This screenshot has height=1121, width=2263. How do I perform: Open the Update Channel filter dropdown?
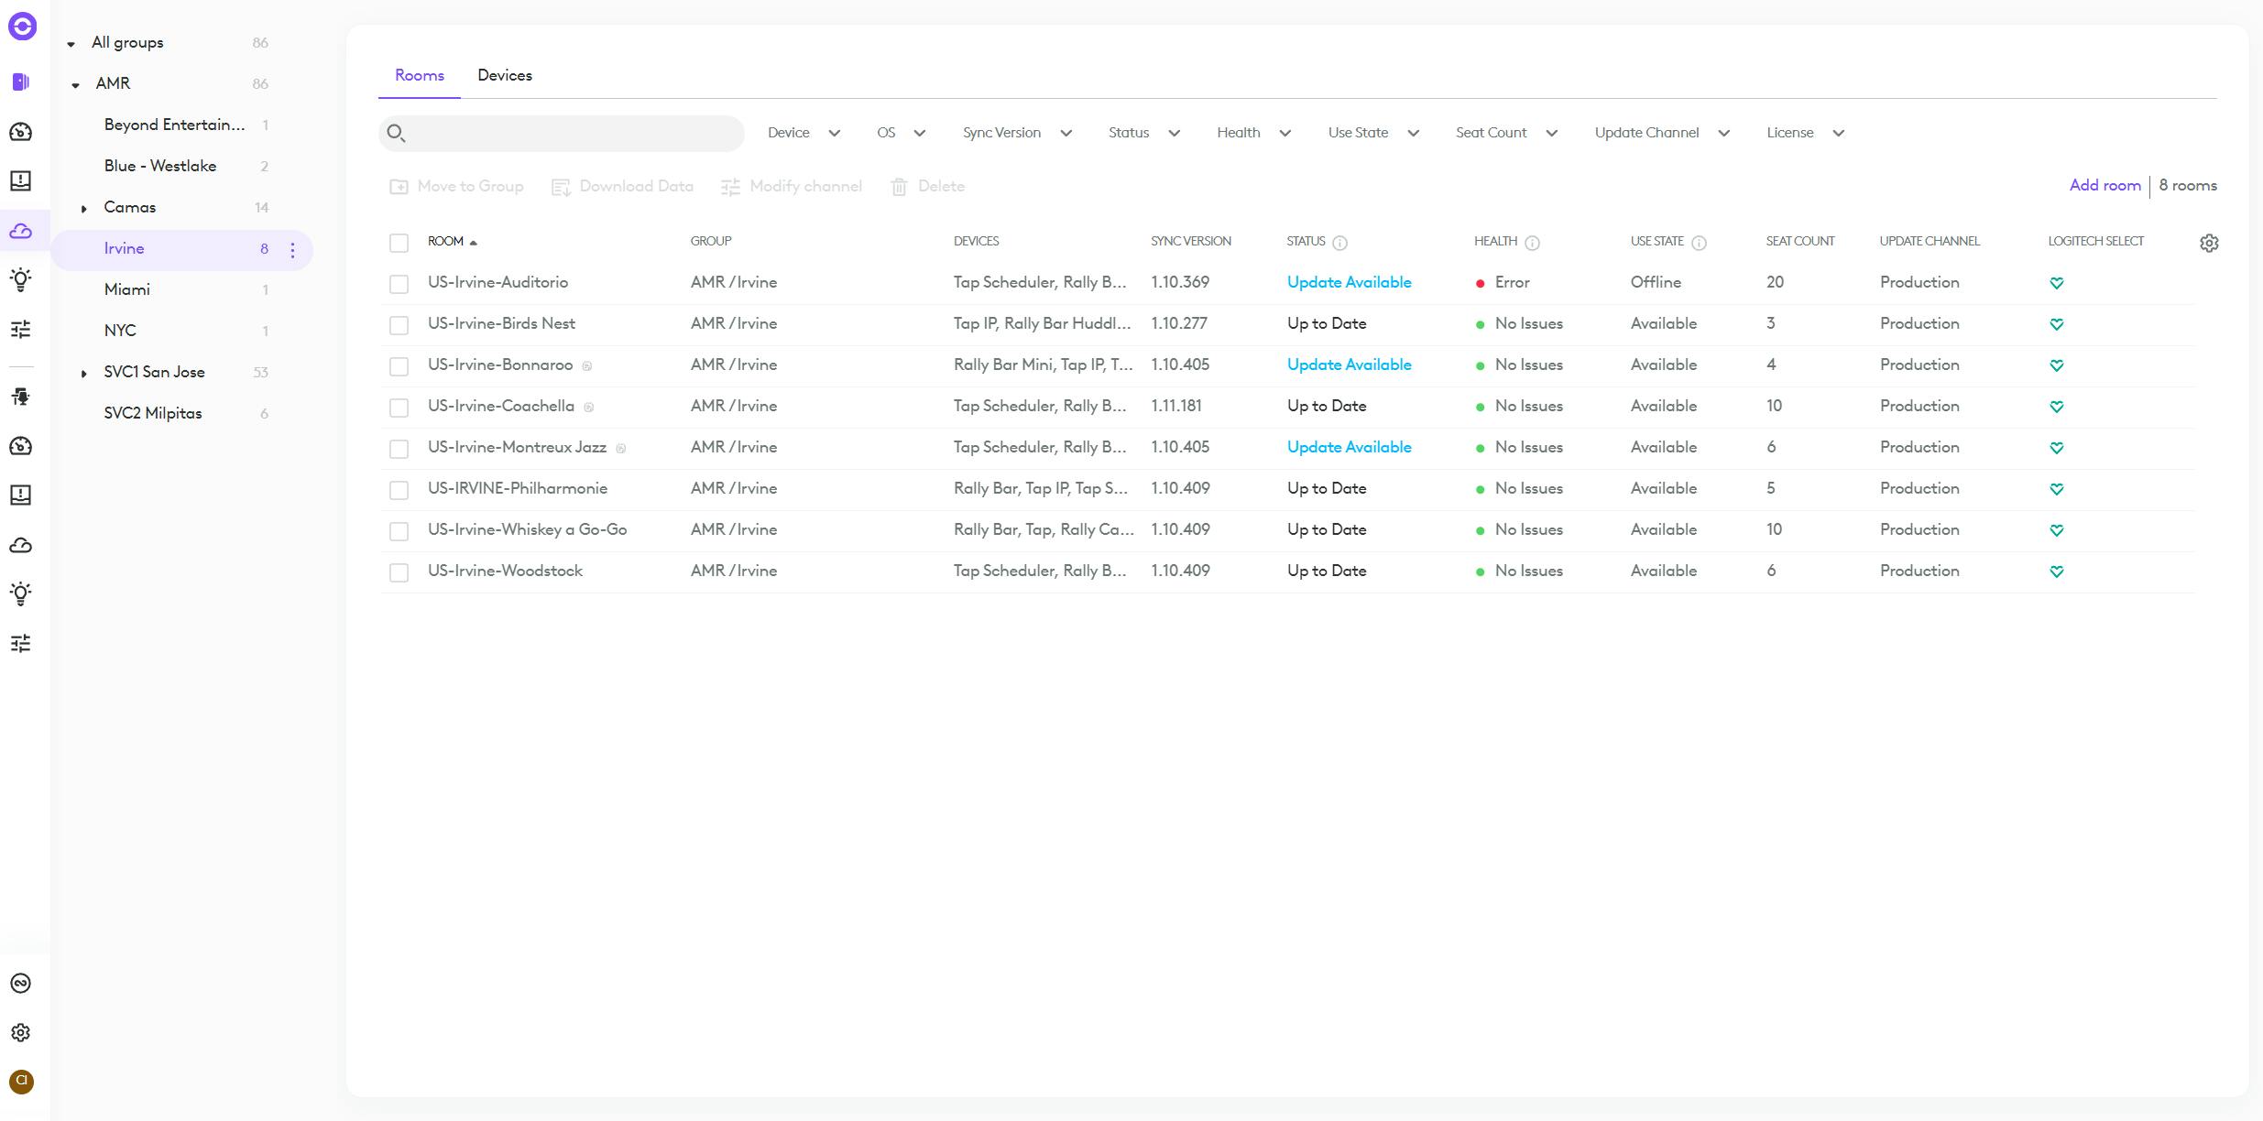tap(1661, 133)
